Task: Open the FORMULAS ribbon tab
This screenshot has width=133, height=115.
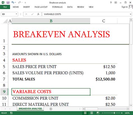Action: pos(57,7)
